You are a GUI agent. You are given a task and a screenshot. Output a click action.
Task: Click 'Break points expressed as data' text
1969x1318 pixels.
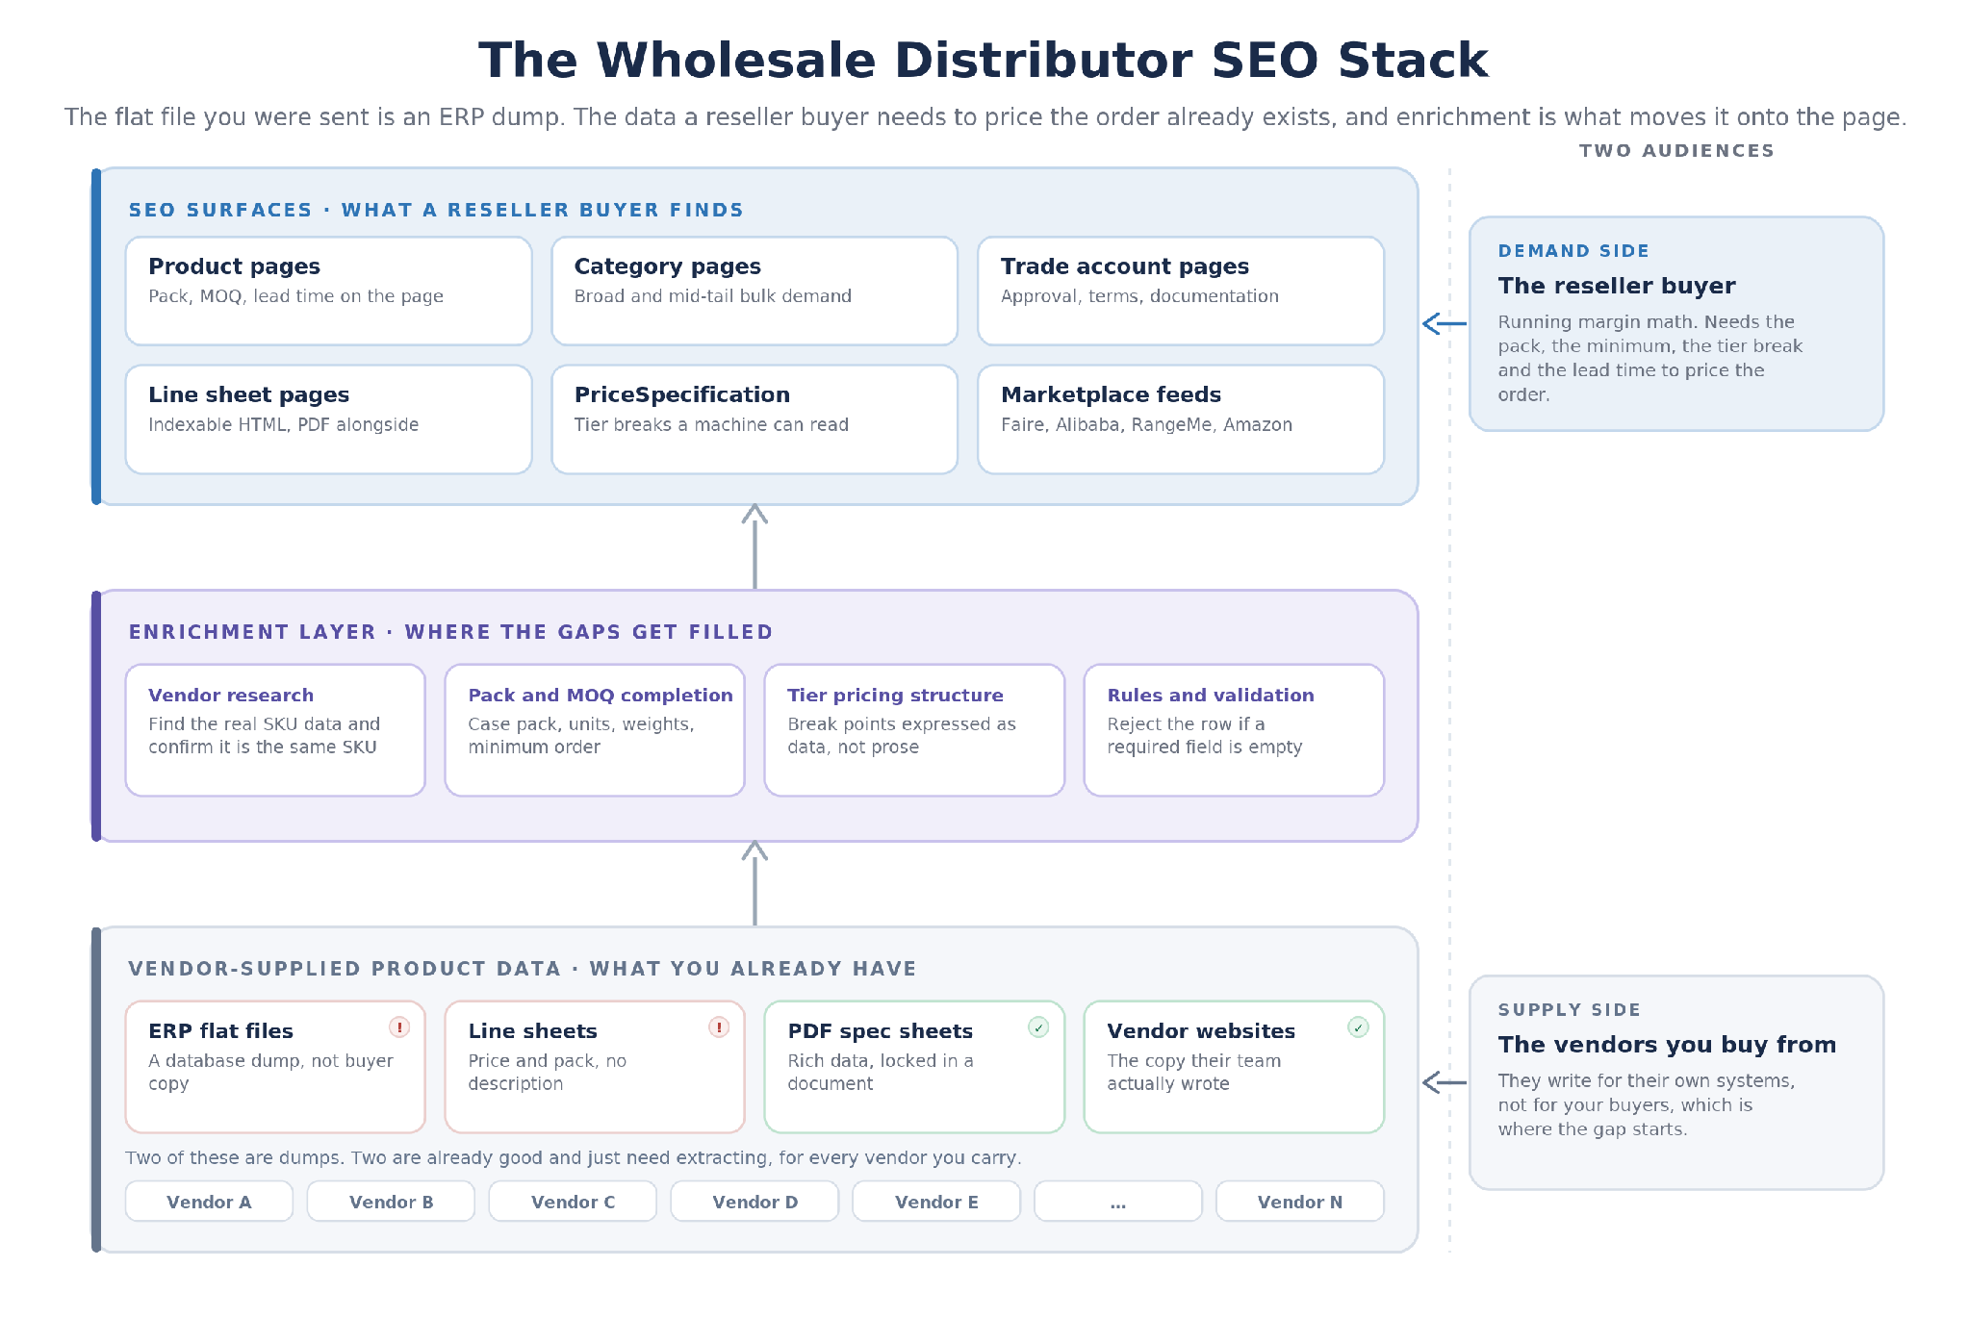(x=901, y=736)
